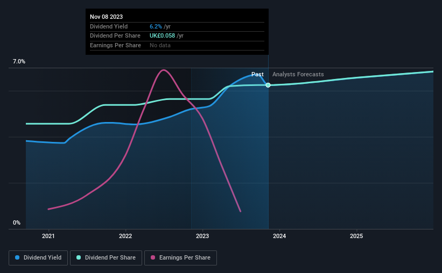Screen dimensions: 442x273
Task: Click the 6.2% dividend yield value in tooltip
Action: [156, 26]
